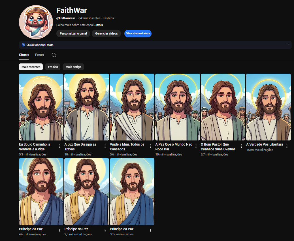The height and width of the screenshot is (241, 294).
Task: Click the 365 visualizações text
Action: pyautogui.click(x=122, y=234)
